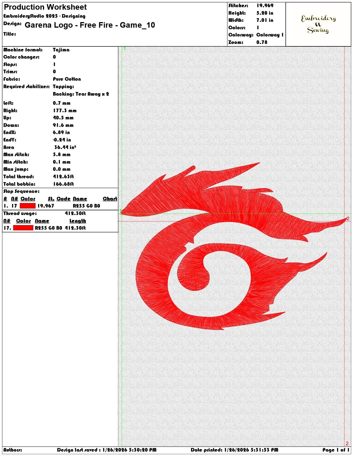Select the EndX value "6.89 in"

click(61, 132)
